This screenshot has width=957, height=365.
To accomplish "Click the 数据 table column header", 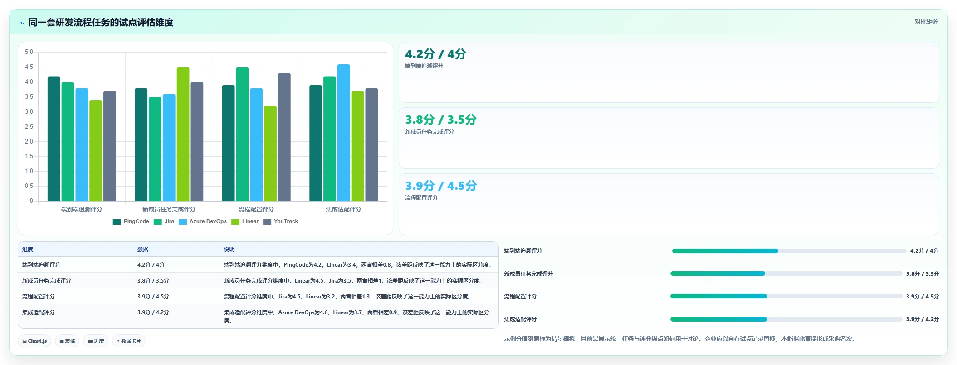I will [143, 250].
